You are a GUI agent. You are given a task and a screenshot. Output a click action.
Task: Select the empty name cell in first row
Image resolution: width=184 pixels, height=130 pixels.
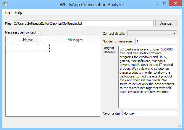point(28,47)
